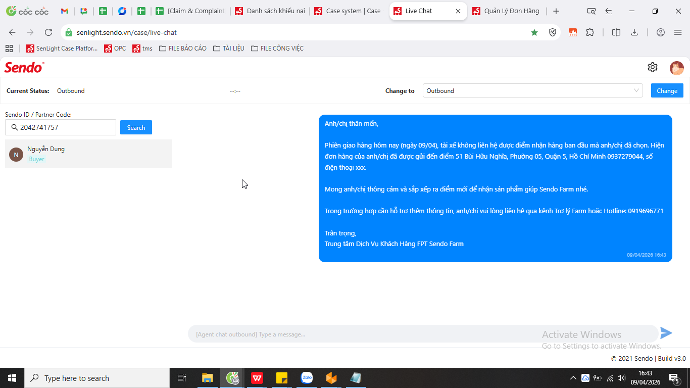Open the tms bookmark
The height and width of the screenshot is (388, 690).
(x=142, y=48)
